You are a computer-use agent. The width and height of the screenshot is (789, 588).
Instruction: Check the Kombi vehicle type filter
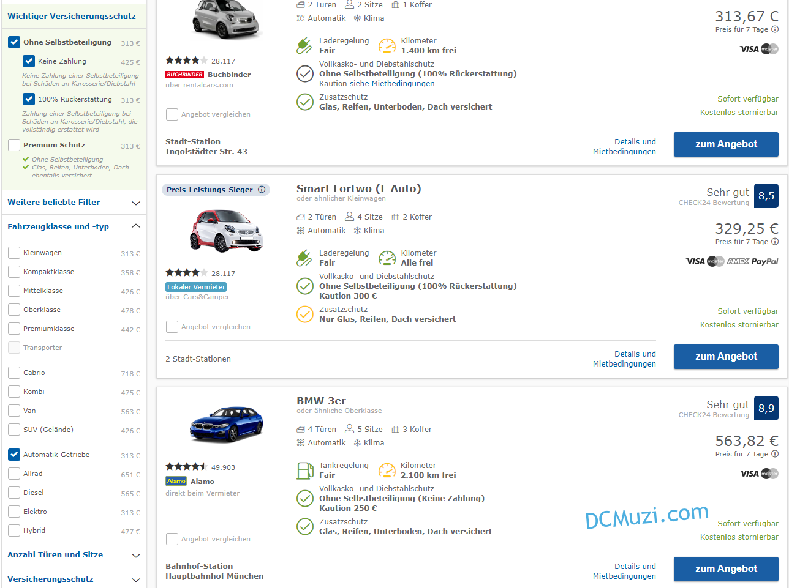tap(14, 392)
